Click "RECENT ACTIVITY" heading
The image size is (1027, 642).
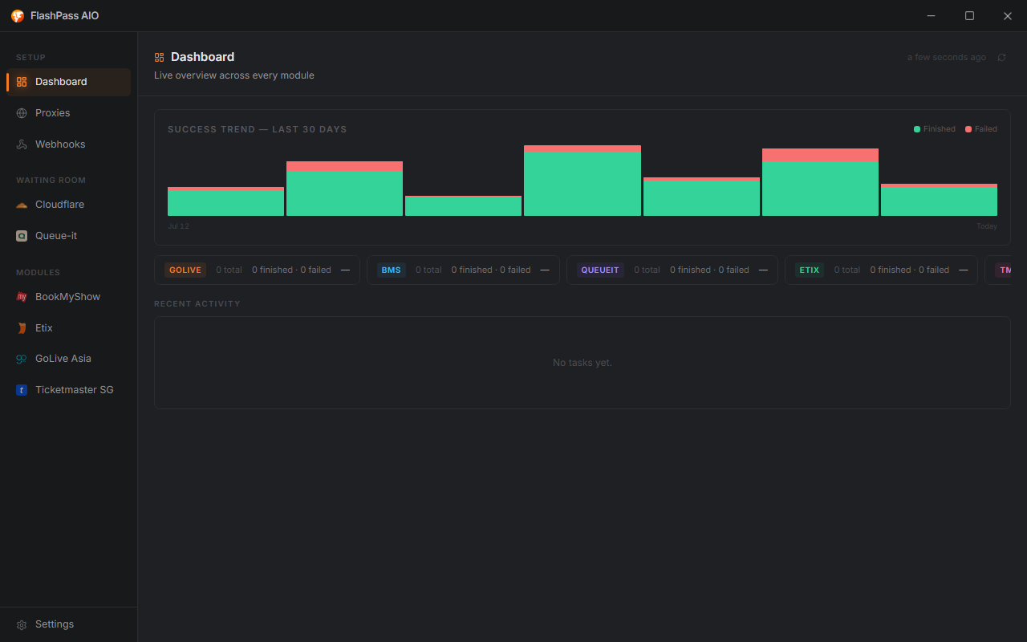point(197,304)
